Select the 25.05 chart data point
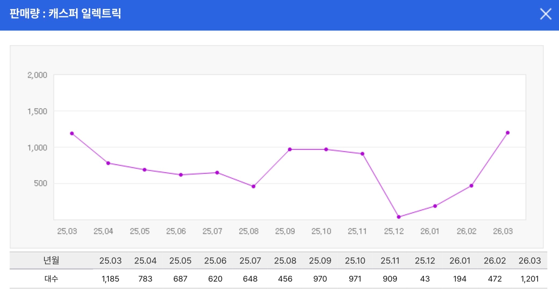The height and width of the screenshot is (291, 559). tap(145, 170)
